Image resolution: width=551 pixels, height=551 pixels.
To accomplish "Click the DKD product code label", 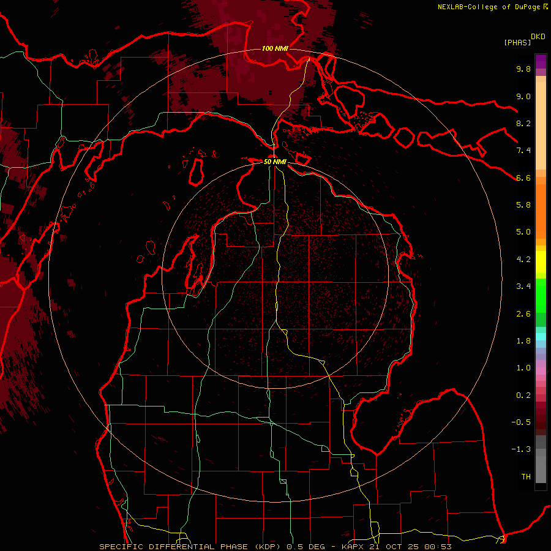I will click(x=538, y=37).
